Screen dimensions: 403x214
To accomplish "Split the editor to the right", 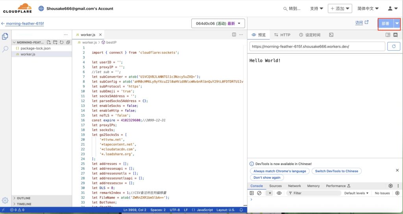I will coord(234,35).
